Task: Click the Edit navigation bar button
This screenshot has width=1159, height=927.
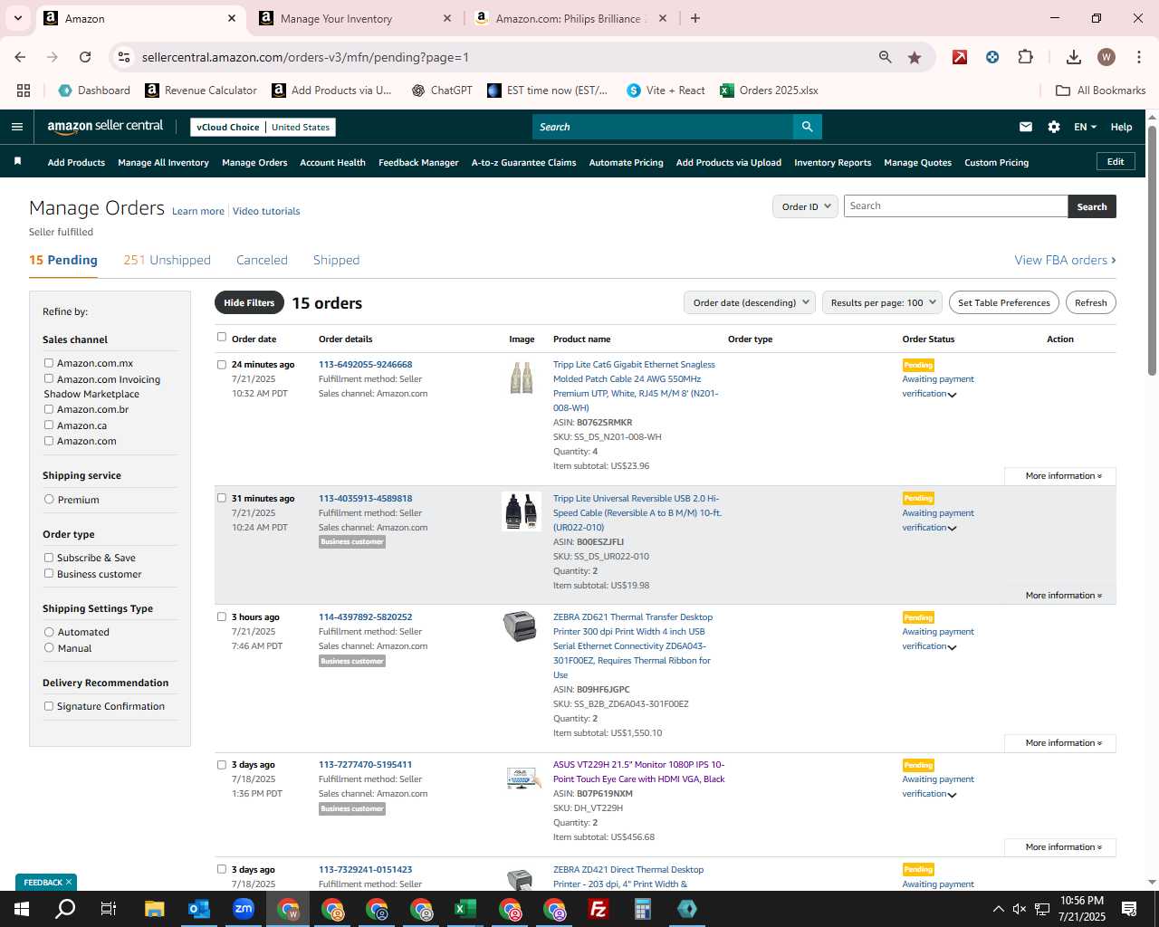Action: point(1116,162)
